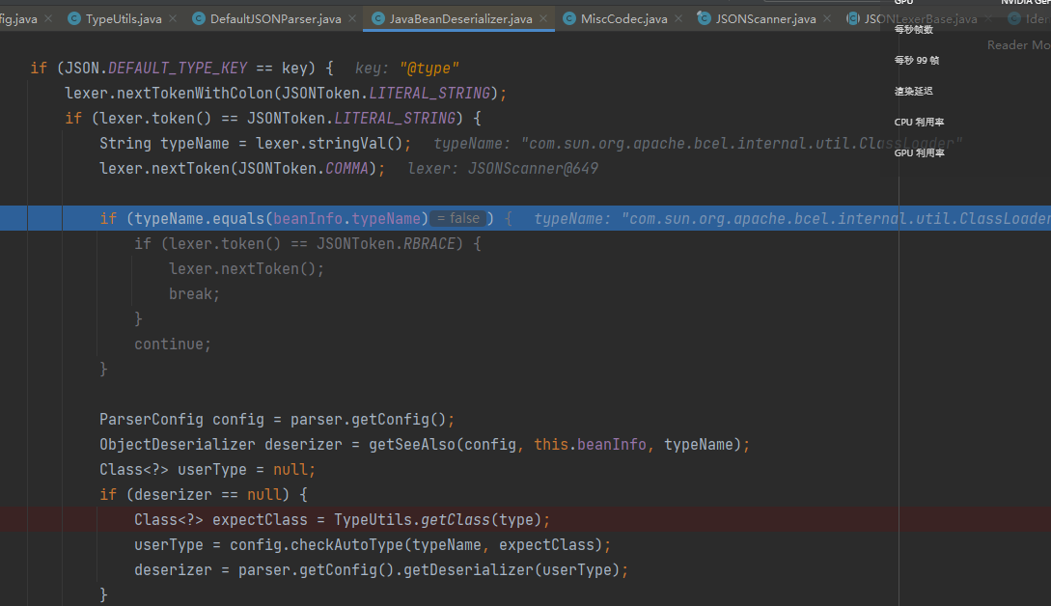This screenshot has height=606, width=1051.
Task: Click the 'continue;' statement
Action: tap(172, 344)
